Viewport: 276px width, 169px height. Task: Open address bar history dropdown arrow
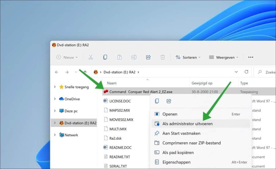click(236, 72)
